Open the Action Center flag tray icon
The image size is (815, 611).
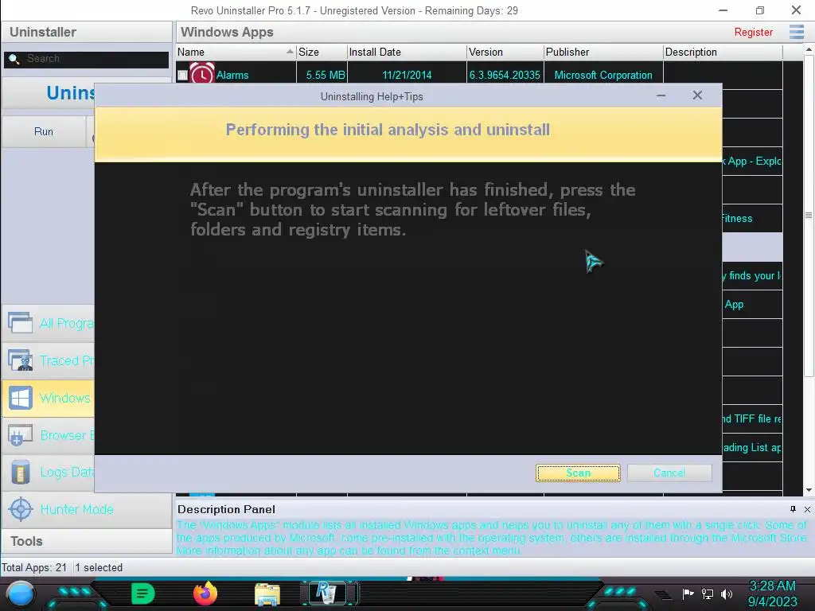pos(688,593)
